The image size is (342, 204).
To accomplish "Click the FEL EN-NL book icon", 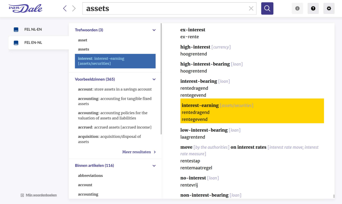I will [x=16, y=43].
